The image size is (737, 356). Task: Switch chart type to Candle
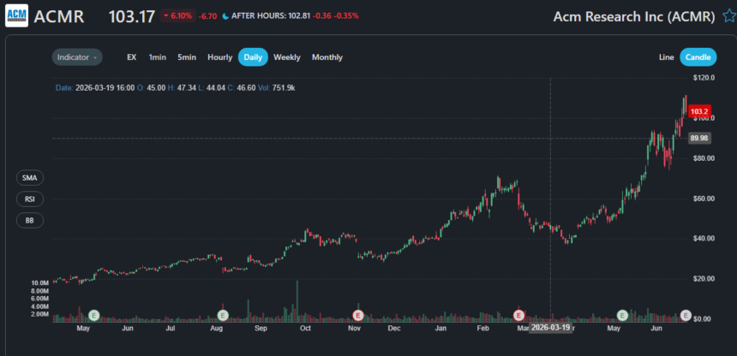click(x=698, y=57)
